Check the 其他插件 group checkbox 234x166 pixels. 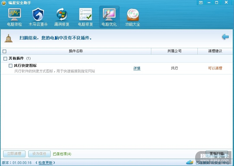[x=5, y=58]
